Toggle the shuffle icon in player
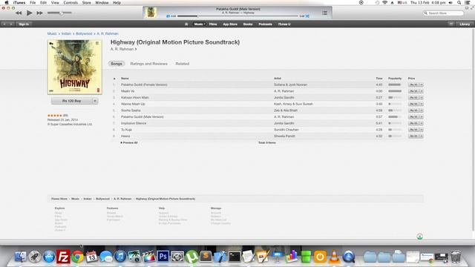Viewport: 475px width, 267px height. 307,16
